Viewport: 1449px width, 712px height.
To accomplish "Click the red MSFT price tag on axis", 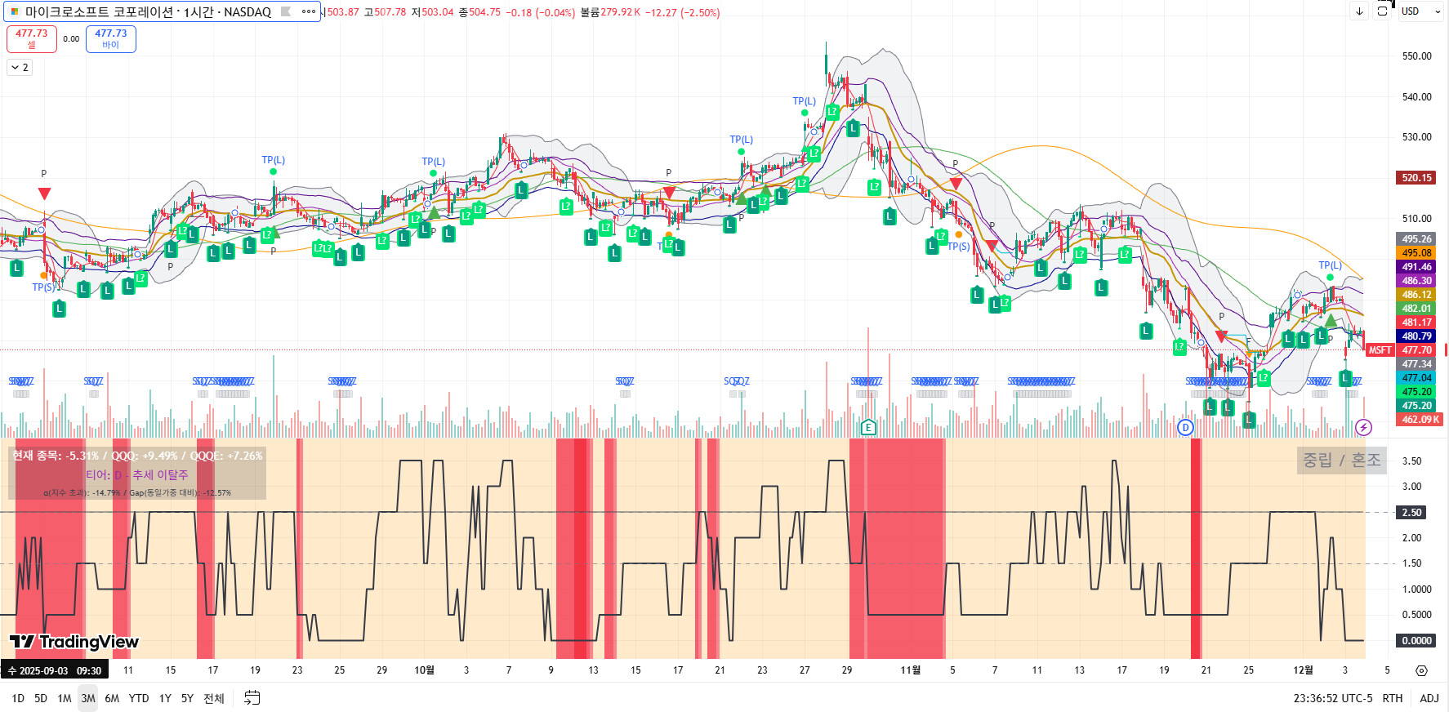I will [1380, 350].
